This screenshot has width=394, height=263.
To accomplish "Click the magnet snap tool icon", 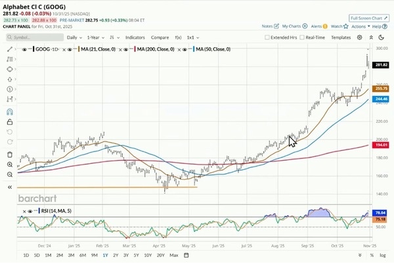I will tap(10, 102).
